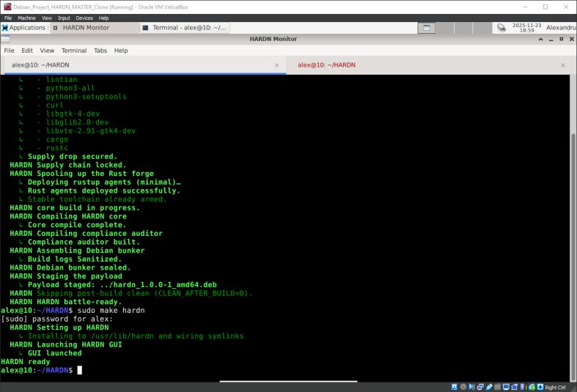Open the Xfce Applications menu

[23, 28]
